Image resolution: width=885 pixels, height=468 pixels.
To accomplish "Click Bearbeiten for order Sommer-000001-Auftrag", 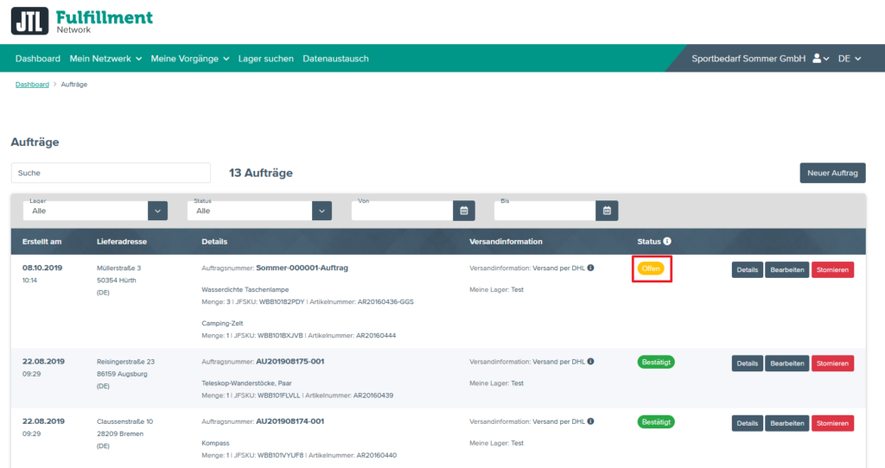I will tap(786, 269).
